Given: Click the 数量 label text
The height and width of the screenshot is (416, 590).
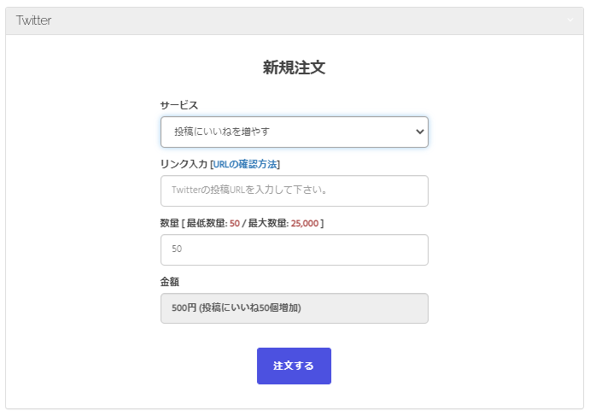Looking at the screenshot, I should point(169,223).
